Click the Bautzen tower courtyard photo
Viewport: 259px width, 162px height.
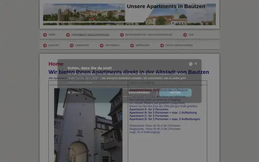click(x=88, y=125)
